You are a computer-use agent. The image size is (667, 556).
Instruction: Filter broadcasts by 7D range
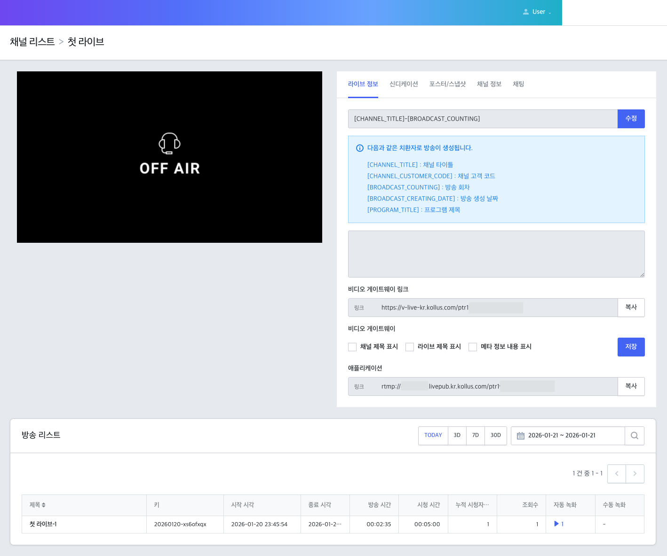pos(475,436)
